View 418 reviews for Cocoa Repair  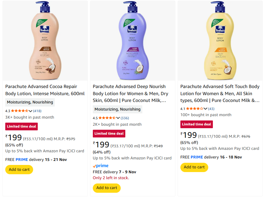coord(37,111)
